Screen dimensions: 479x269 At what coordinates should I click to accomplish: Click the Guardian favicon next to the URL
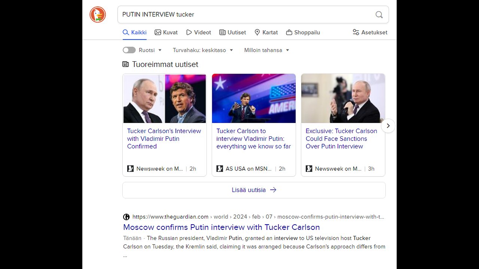[x=126, y=217]
